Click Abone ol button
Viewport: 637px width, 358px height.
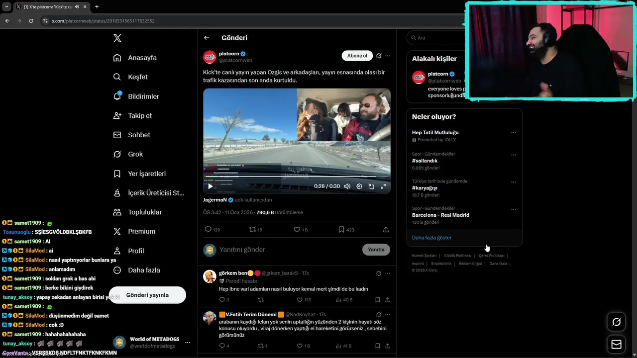pyautogui.click(x=357, y=56)
